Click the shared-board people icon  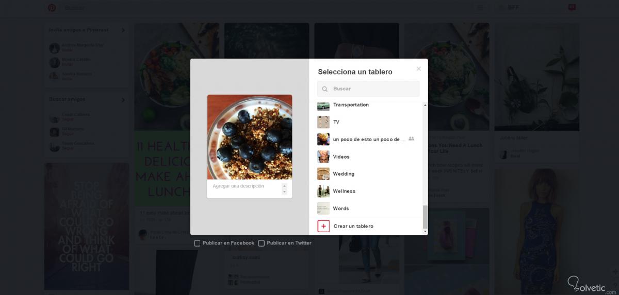click(x=411, y=139)
